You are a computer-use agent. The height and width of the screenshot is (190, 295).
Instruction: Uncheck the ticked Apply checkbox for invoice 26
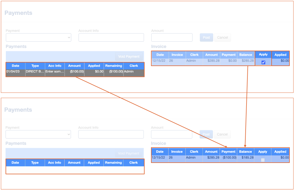(x=263, y=62)
